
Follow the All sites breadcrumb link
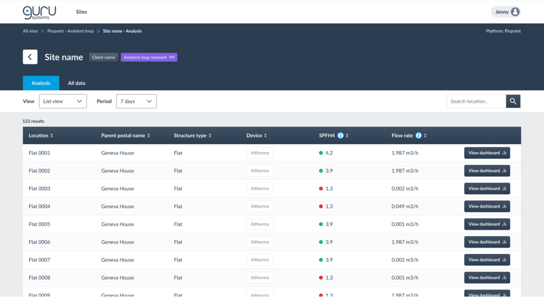click(30, 31)
